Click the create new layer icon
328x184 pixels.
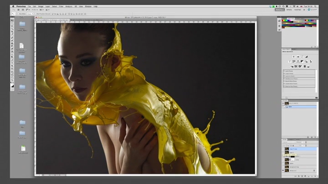(312, 176)
